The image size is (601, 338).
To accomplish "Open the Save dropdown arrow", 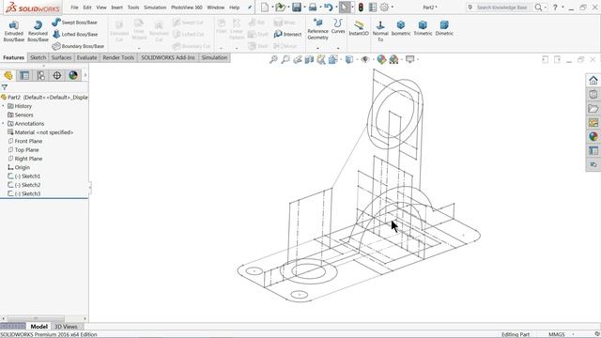I will tap(304, 8).
